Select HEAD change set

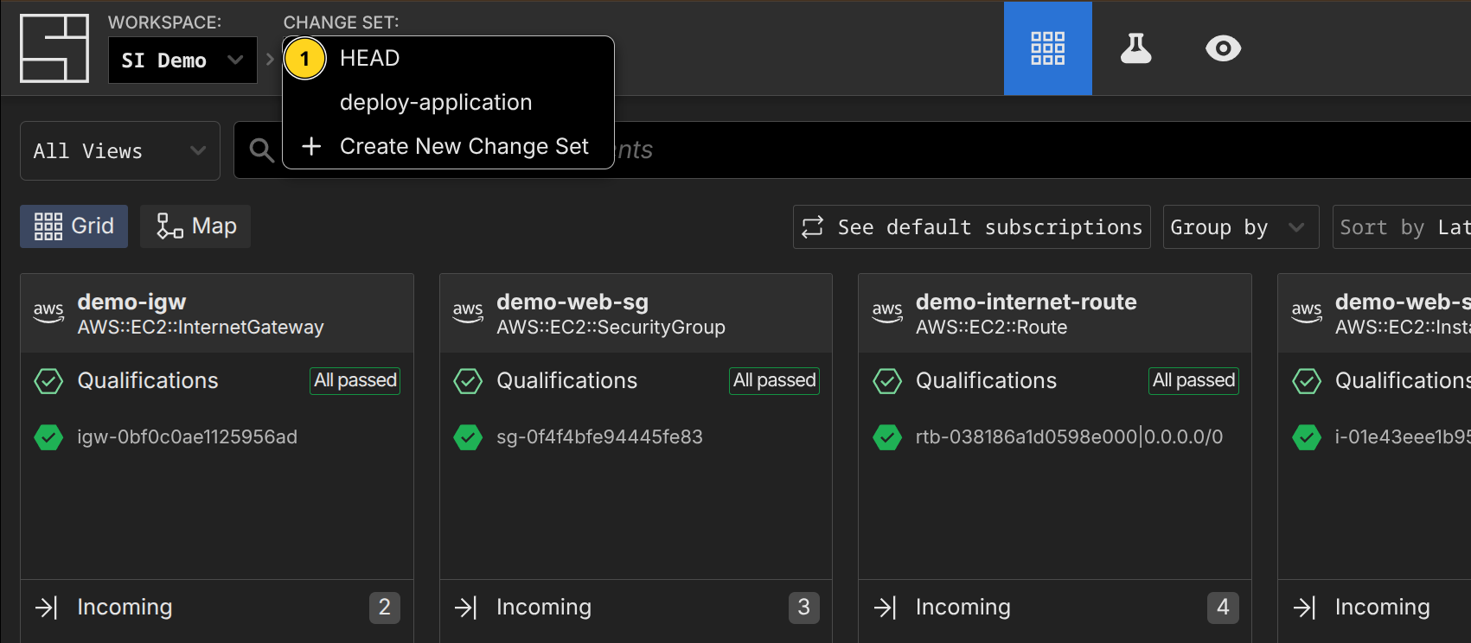(x=369, y=58)
